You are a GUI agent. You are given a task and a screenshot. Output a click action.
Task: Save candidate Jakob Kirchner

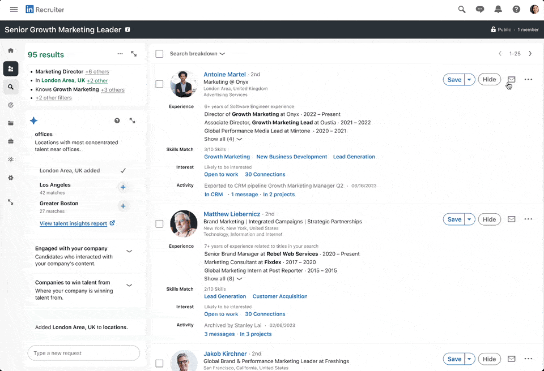coord(453,359)
